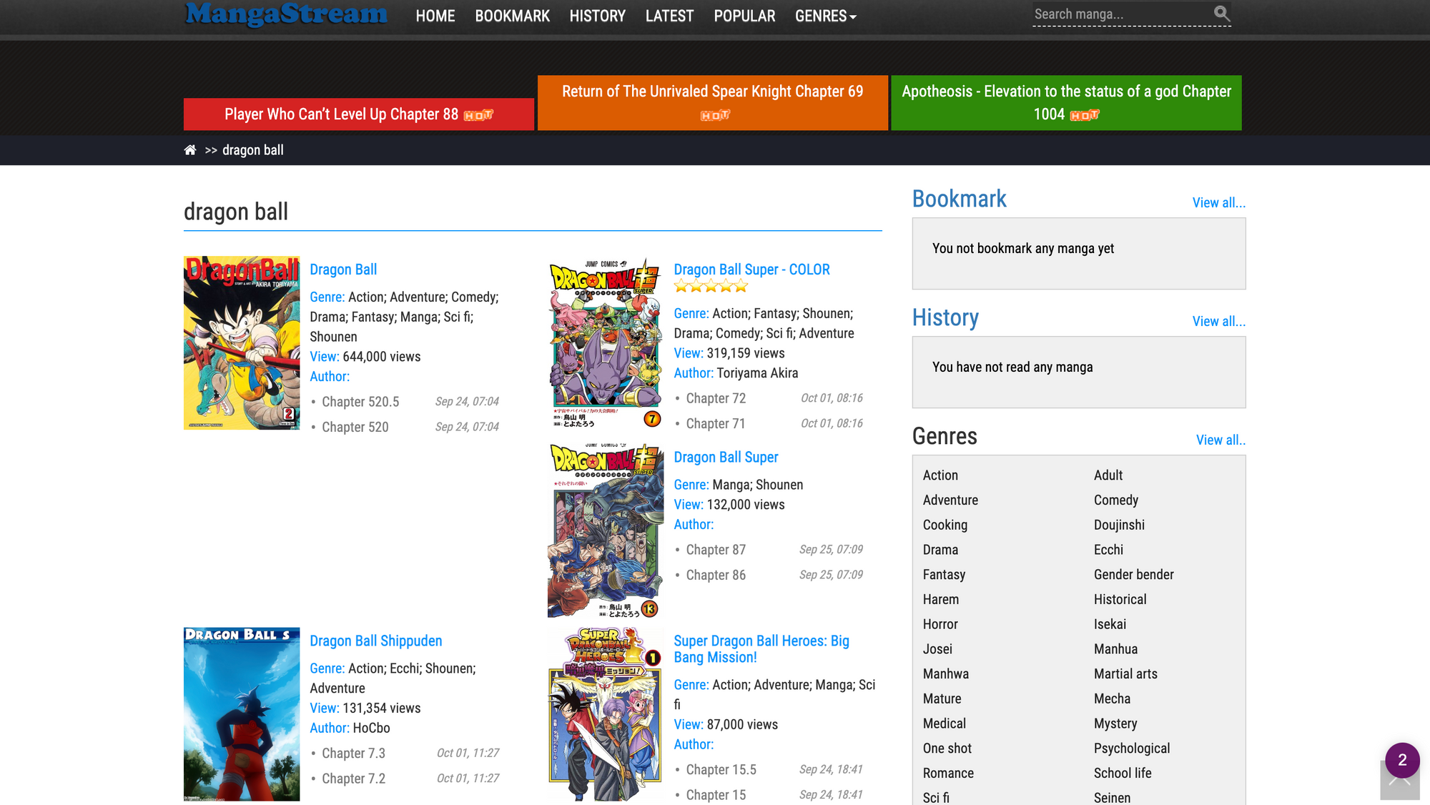Select the Doujinshi genre
The image size is (1430, 805).
pos(1119,525)
